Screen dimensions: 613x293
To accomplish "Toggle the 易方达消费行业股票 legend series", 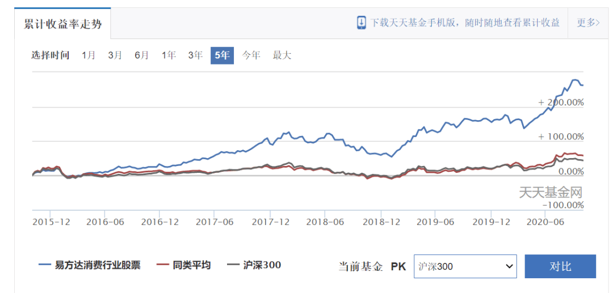I will point(90,265).
